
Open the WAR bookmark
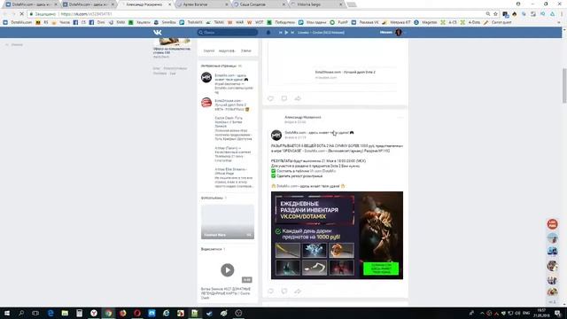point(237,22)
